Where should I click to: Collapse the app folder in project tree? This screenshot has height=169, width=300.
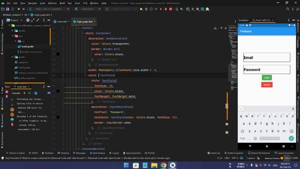point(13,36)
